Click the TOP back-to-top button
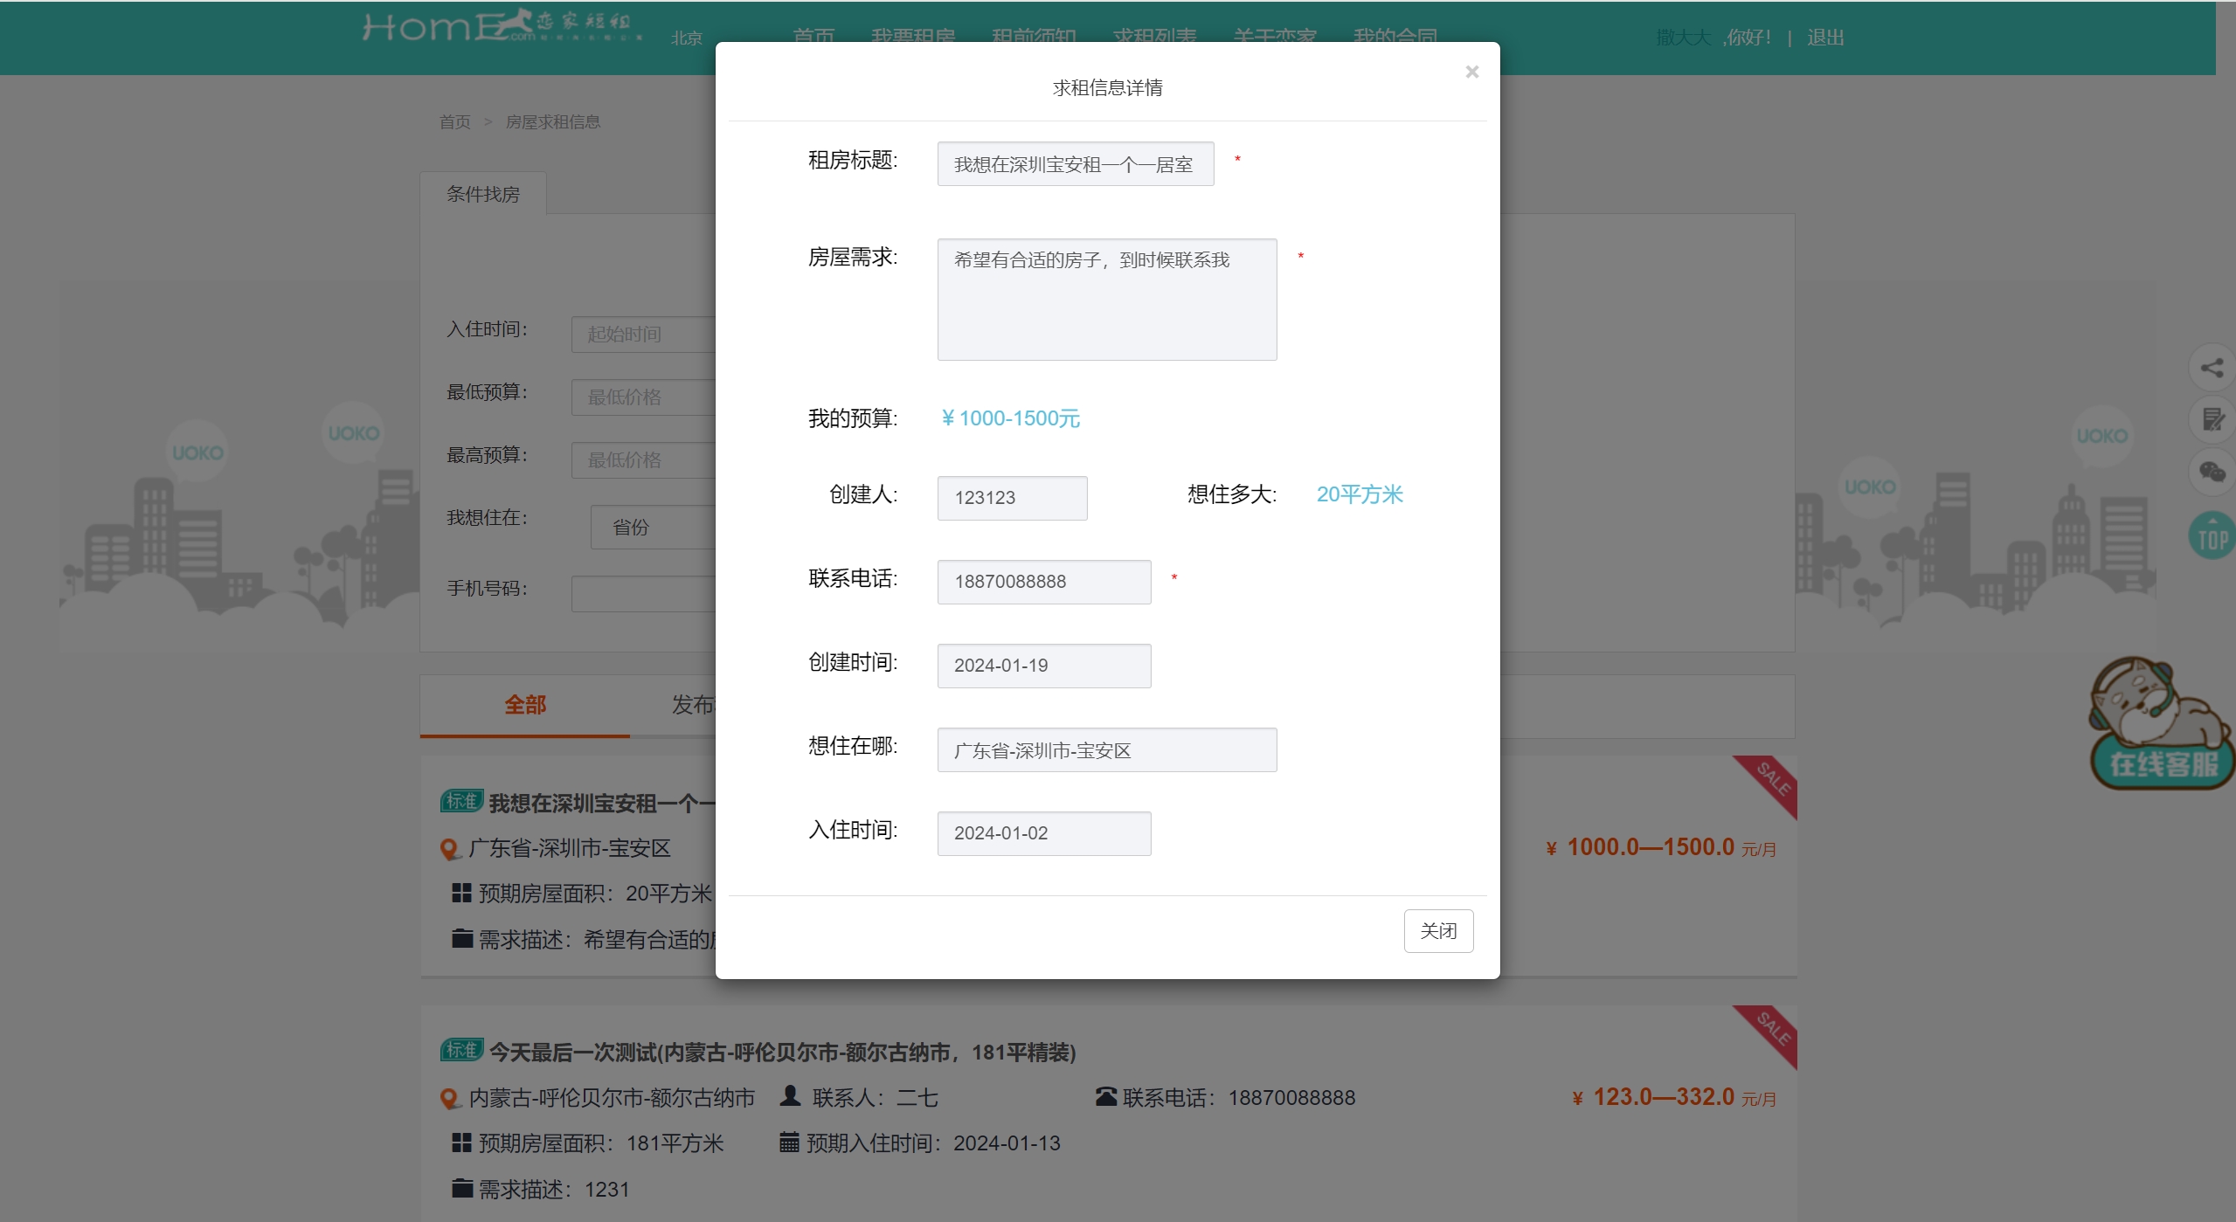 pos(2212,536)
